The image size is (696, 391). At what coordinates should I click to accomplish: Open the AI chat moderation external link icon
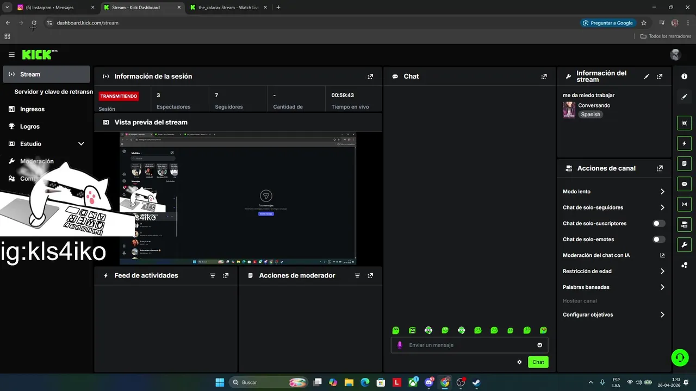pyautogui.click(x=662, y=255)
